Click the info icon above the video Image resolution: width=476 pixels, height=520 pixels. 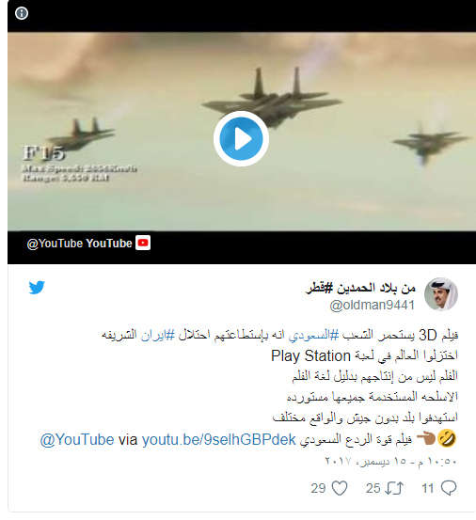click(x=22, y=13)
